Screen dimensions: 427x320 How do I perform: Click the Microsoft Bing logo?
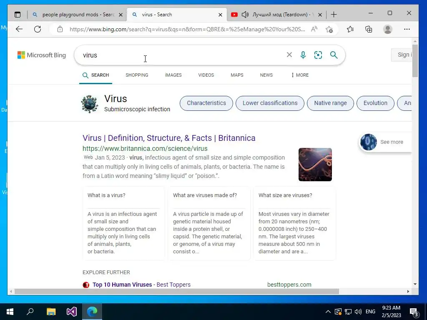pyautogui.click(x=42, y=55)
